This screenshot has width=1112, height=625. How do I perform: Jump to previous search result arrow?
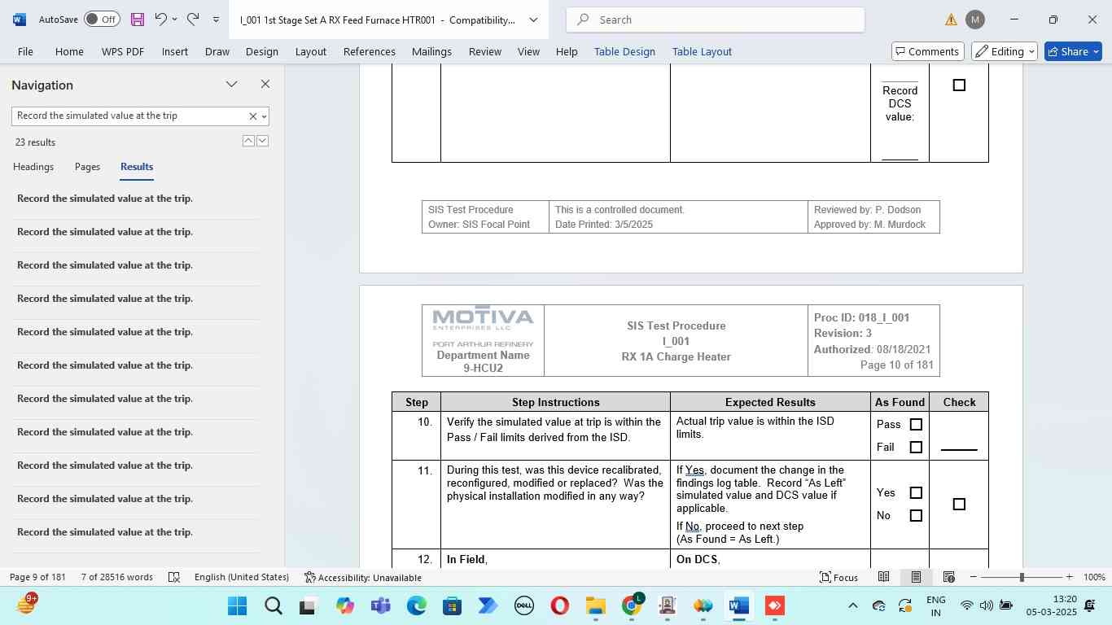click(248, 141)
